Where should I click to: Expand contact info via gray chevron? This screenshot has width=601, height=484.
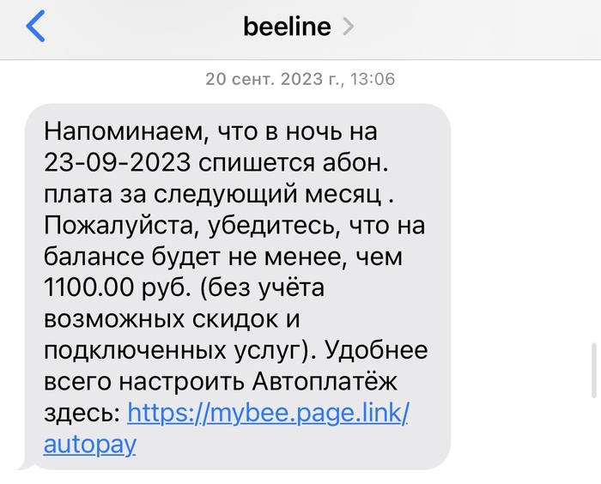coord(348,27)
